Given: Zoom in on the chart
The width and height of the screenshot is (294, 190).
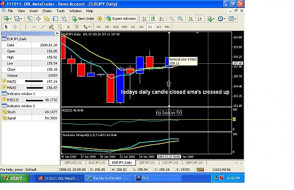Looking at the screenshot, I should (171, 18).
